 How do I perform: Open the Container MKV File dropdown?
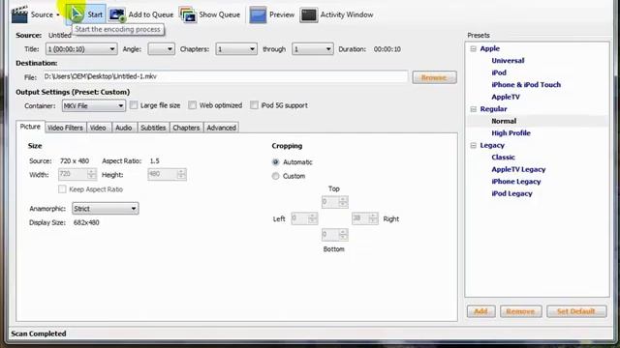94,105
